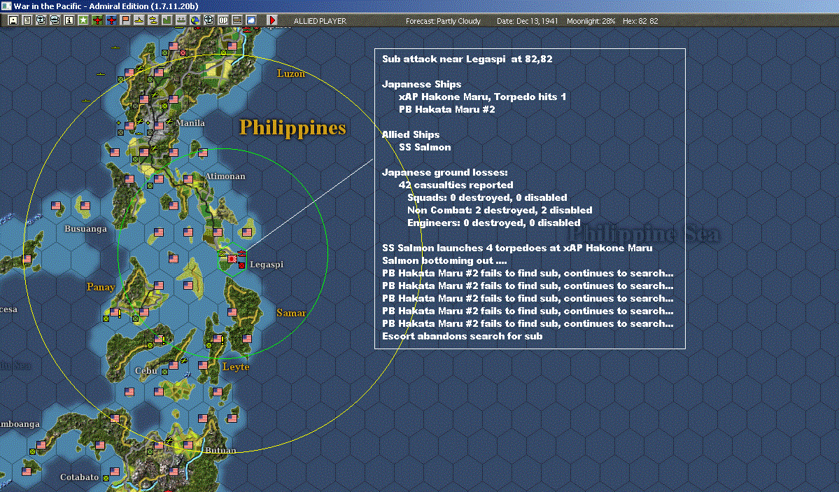Click 'Escort abandons search for sub' line

coord(463,336)
